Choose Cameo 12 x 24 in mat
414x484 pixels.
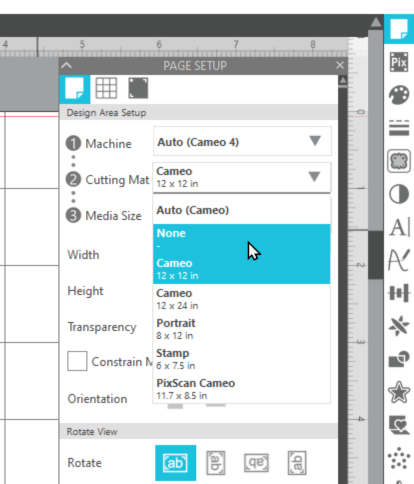pyautogui.click(x=242, y=299)
